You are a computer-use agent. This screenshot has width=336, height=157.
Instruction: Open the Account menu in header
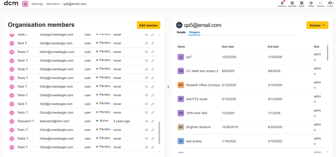(x=330, y=4)
